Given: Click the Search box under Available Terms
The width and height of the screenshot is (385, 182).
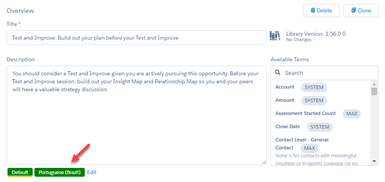Looking at the screenshot, I should 325,73.
